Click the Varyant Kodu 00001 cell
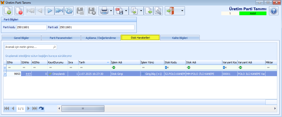282x117 pixels. (230, 74)
